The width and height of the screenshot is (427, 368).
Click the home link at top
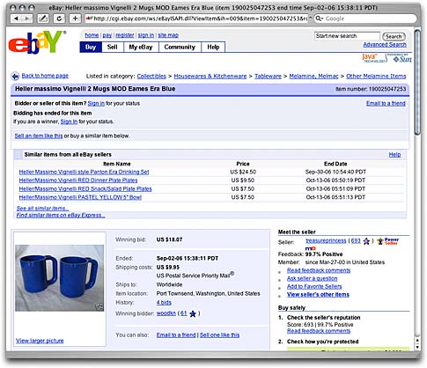[x=92, y=35]
